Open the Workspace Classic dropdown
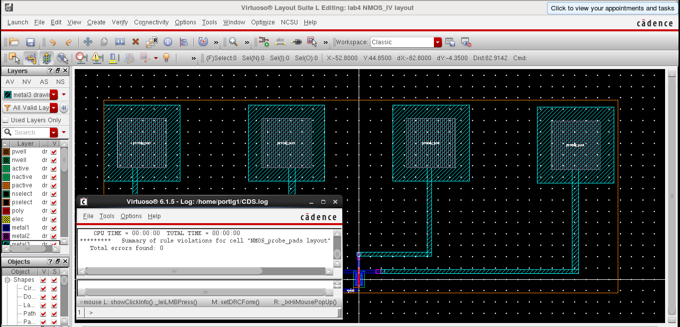Image resolution: width=680 pixels, height=327 pixels. tap(437, 42)
